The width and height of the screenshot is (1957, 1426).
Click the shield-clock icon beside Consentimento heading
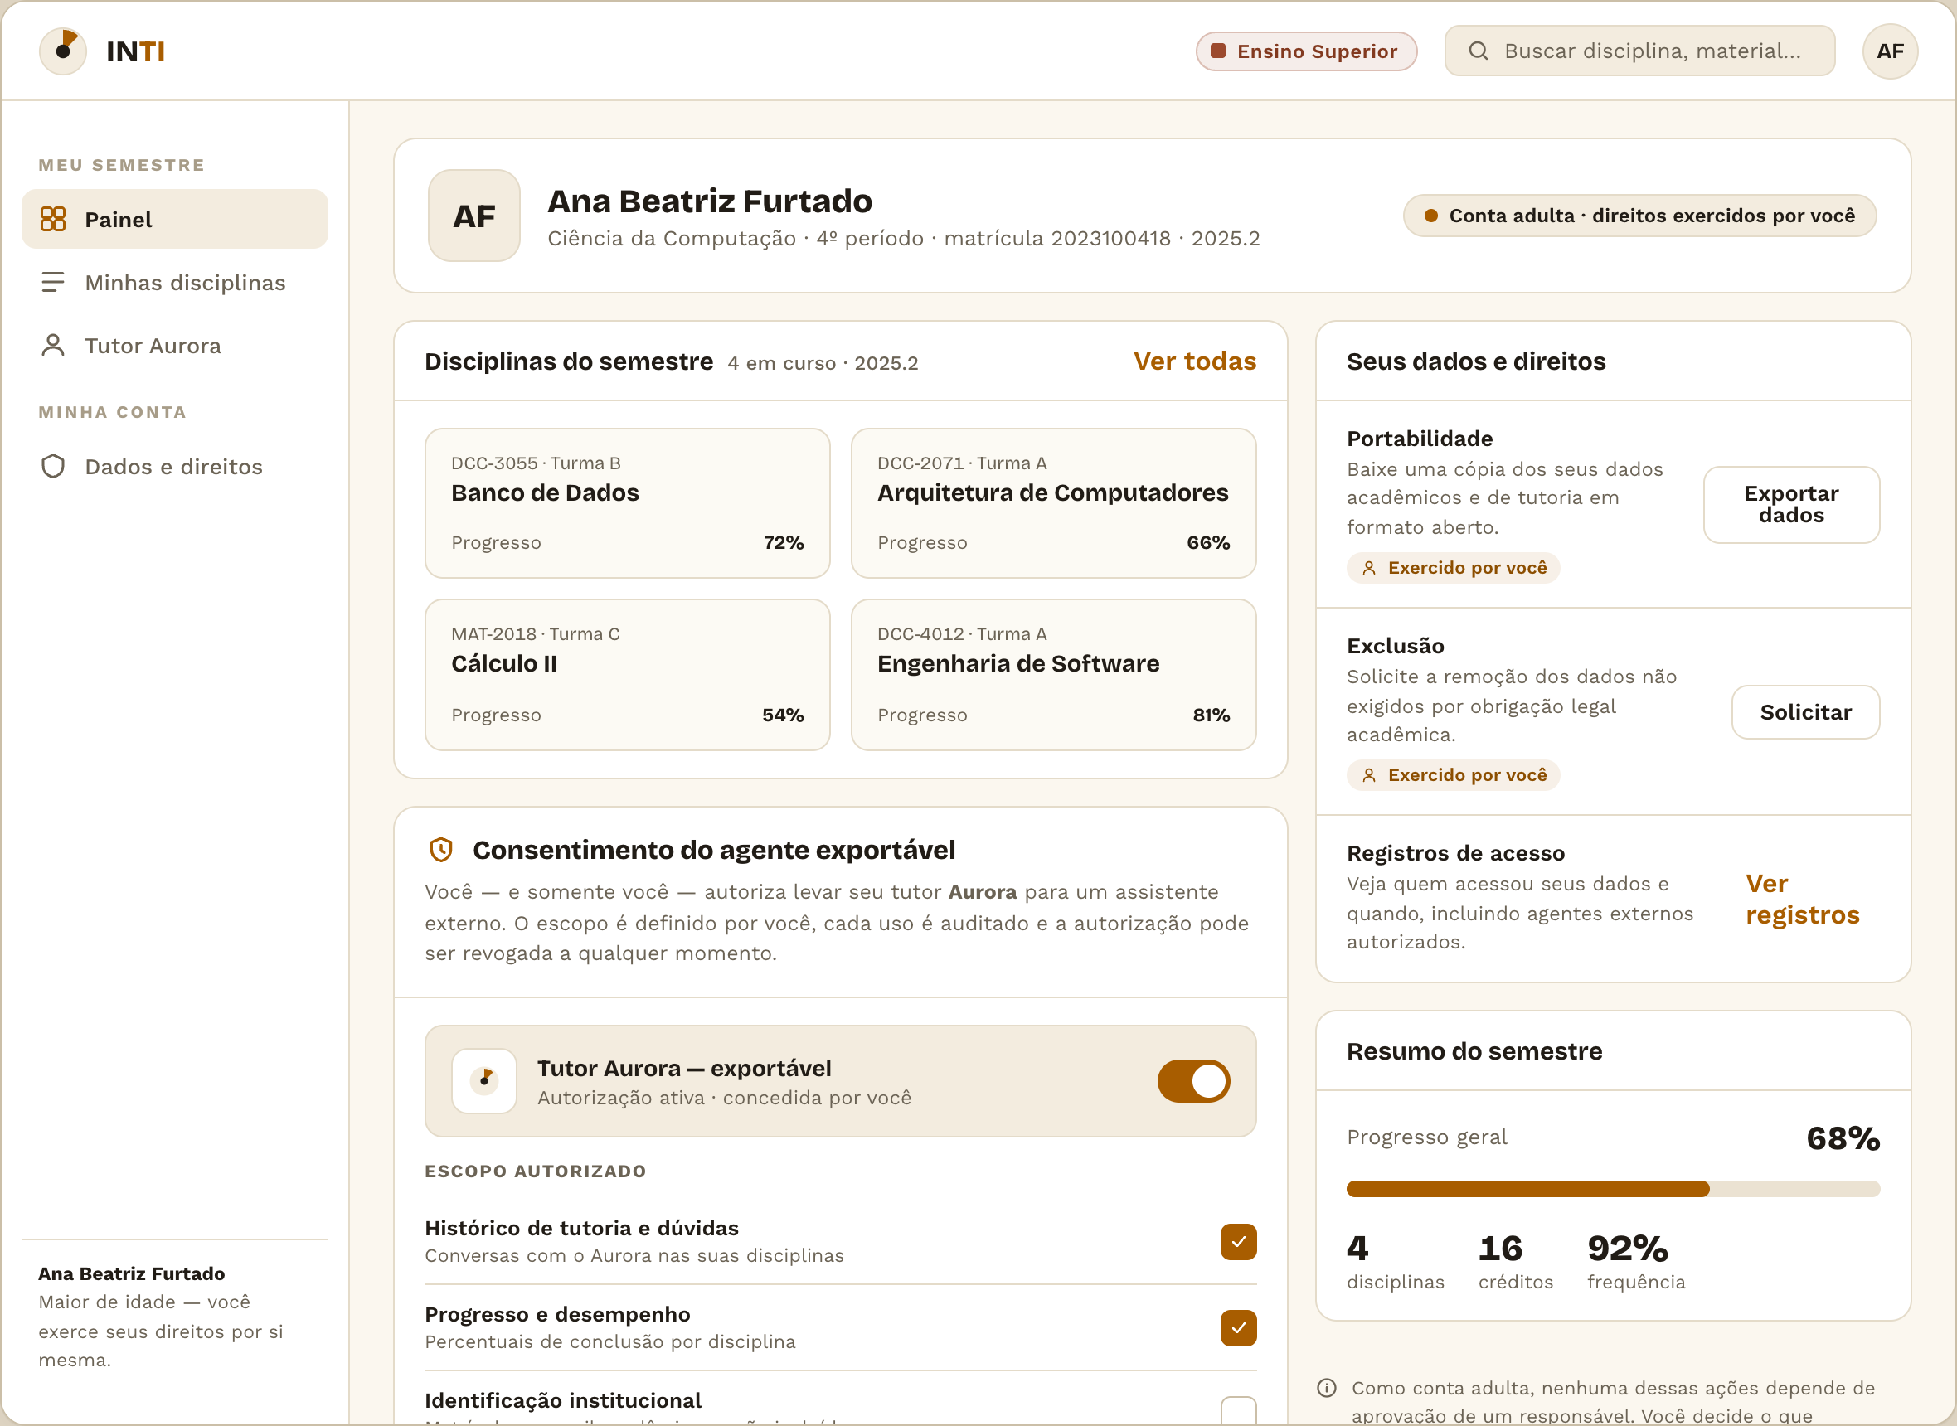(441, 851)
